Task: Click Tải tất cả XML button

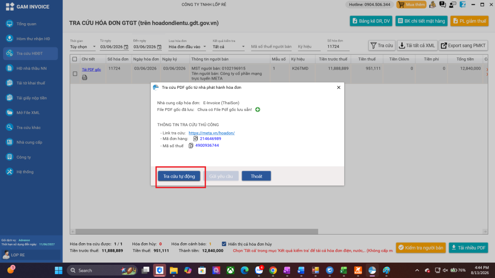Action: tap(417, 46)
